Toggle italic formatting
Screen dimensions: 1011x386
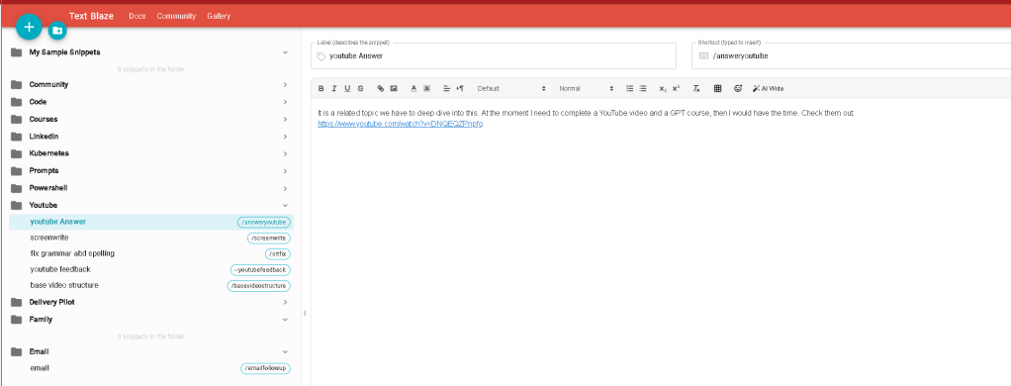[334, 88]
